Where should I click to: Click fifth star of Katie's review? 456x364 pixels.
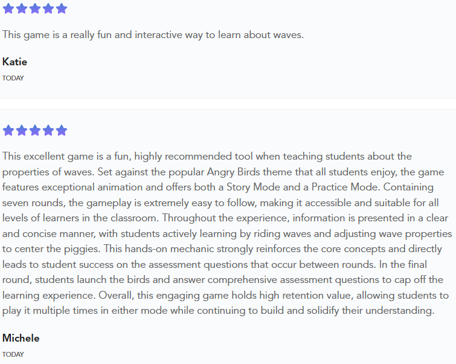click(x=62, y=8)
